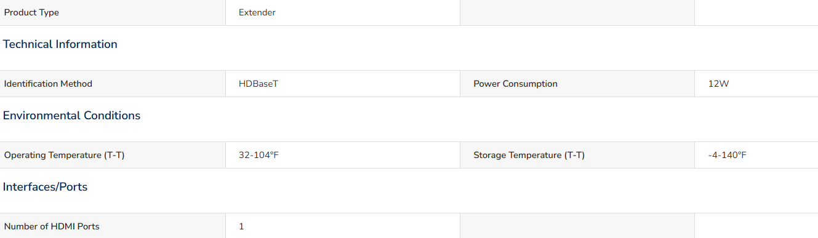Click the blank last cell in Product Type row
This screenshot has height=238, width=818.
click(756, 12)
